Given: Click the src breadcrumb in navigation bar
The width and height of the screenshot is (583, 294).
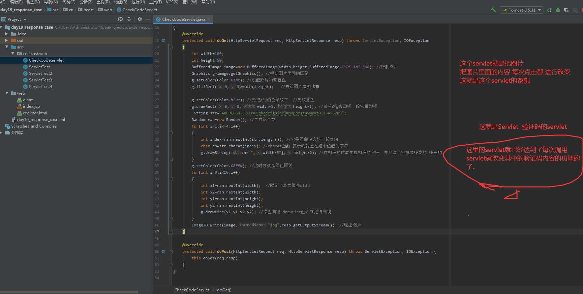Looking at the screenshot, I should [53, 10].
